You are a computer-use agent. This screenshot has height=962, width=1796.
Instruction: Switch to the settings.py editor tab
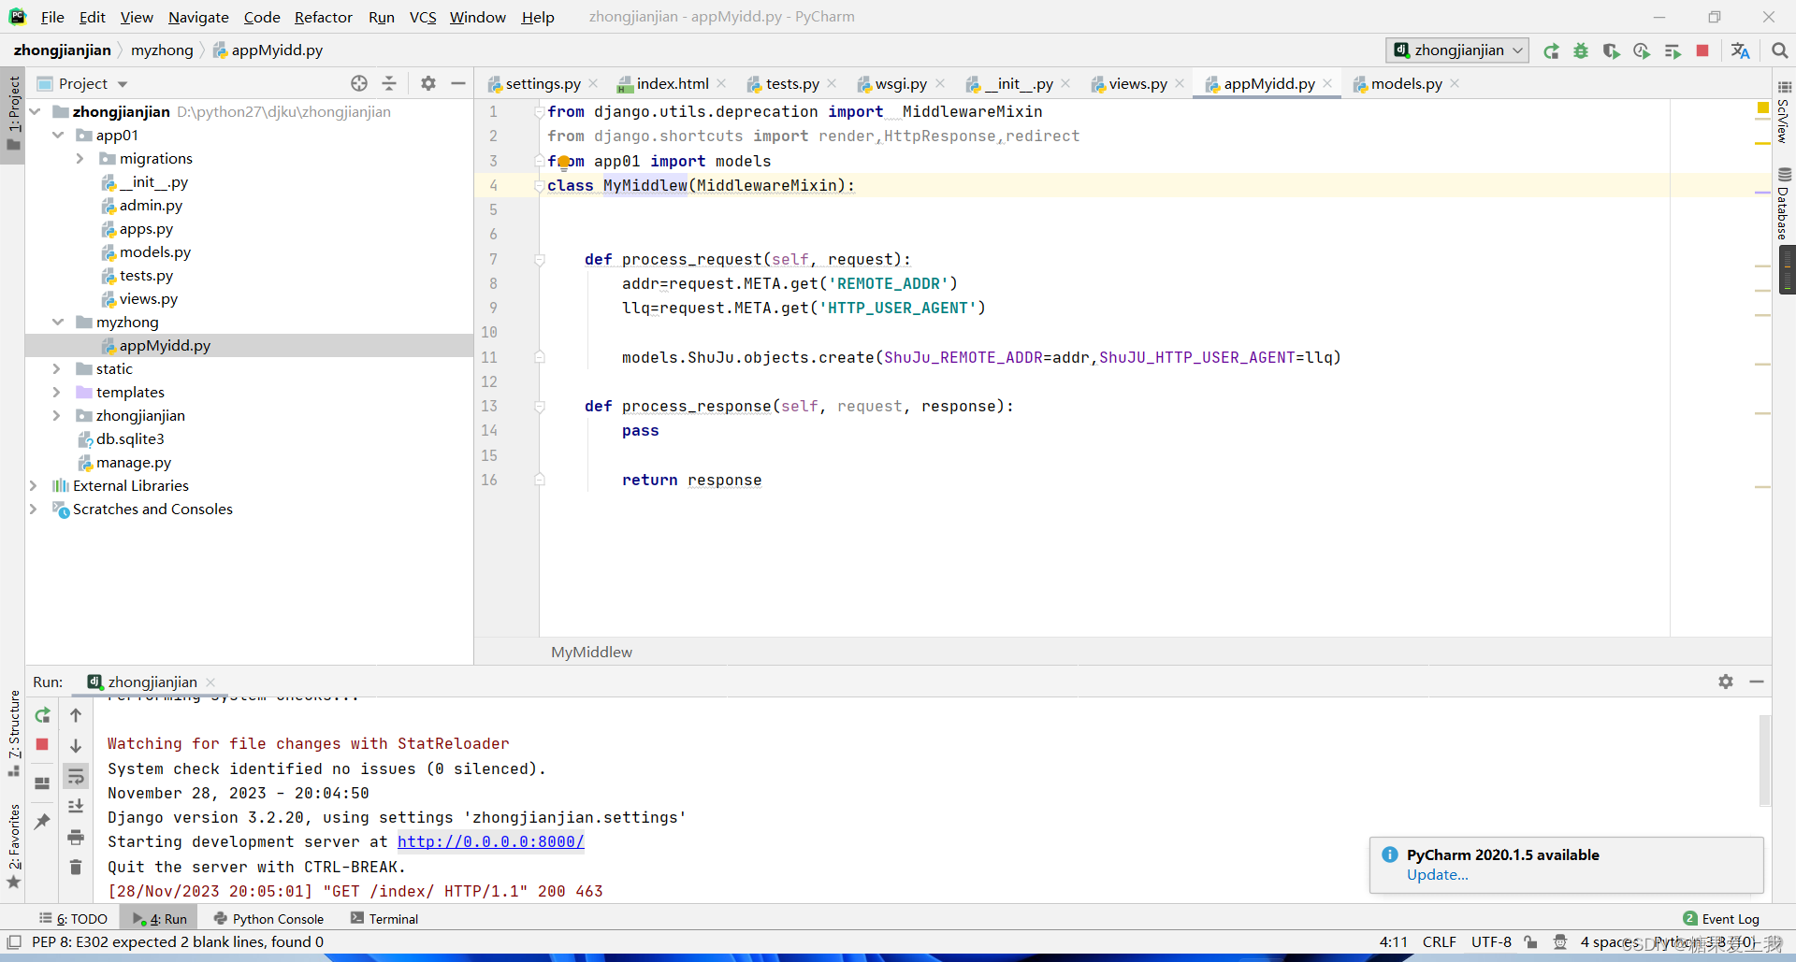click(543, 83)
